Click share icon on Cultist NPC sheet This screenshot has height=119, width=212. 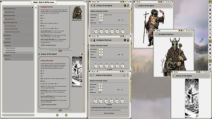point(125,2)
